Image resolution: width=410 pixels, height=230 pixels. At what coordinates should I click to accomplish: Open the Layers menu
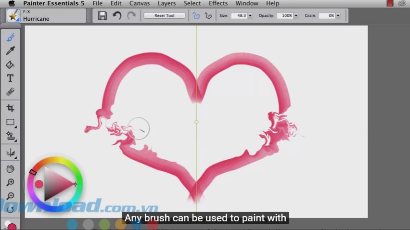coord(167,3)
